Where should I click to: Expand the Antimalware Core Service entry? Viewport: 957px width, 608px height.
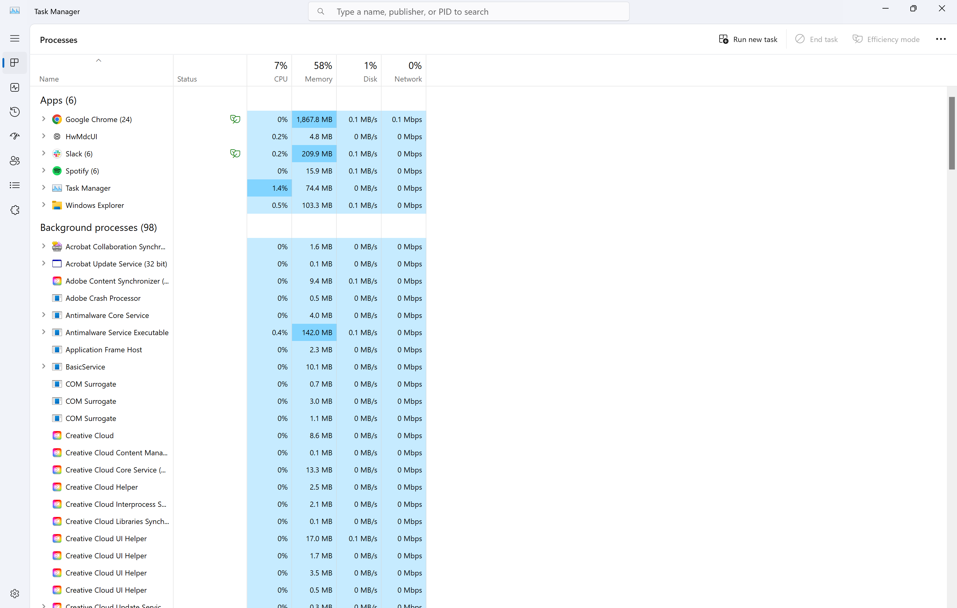pos(44,315)
